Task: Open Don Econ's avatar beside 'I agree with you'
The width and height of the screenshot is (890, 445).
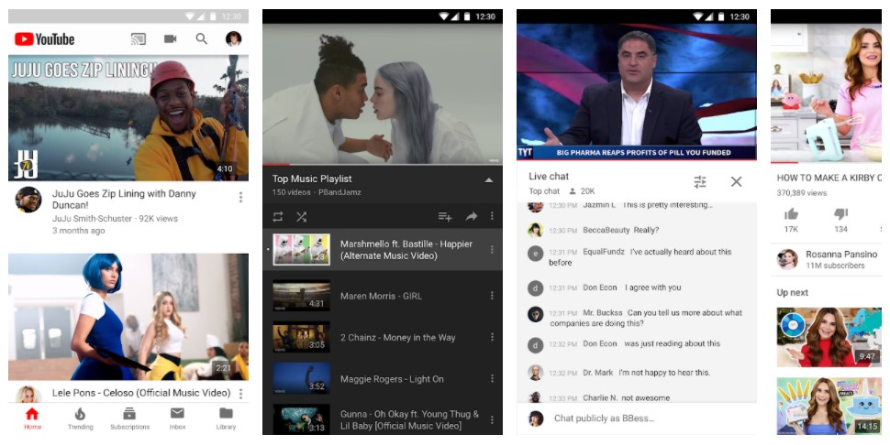Action: click(x=535, y=288)
